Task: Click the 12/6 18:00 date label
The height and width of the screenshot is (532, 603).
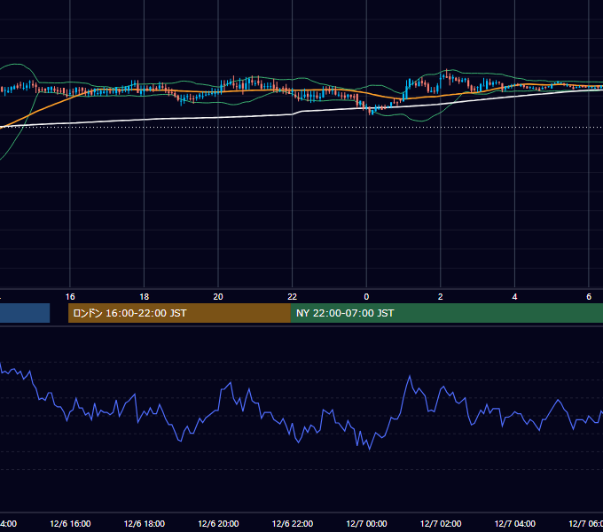Action: (x=145, y=524)
